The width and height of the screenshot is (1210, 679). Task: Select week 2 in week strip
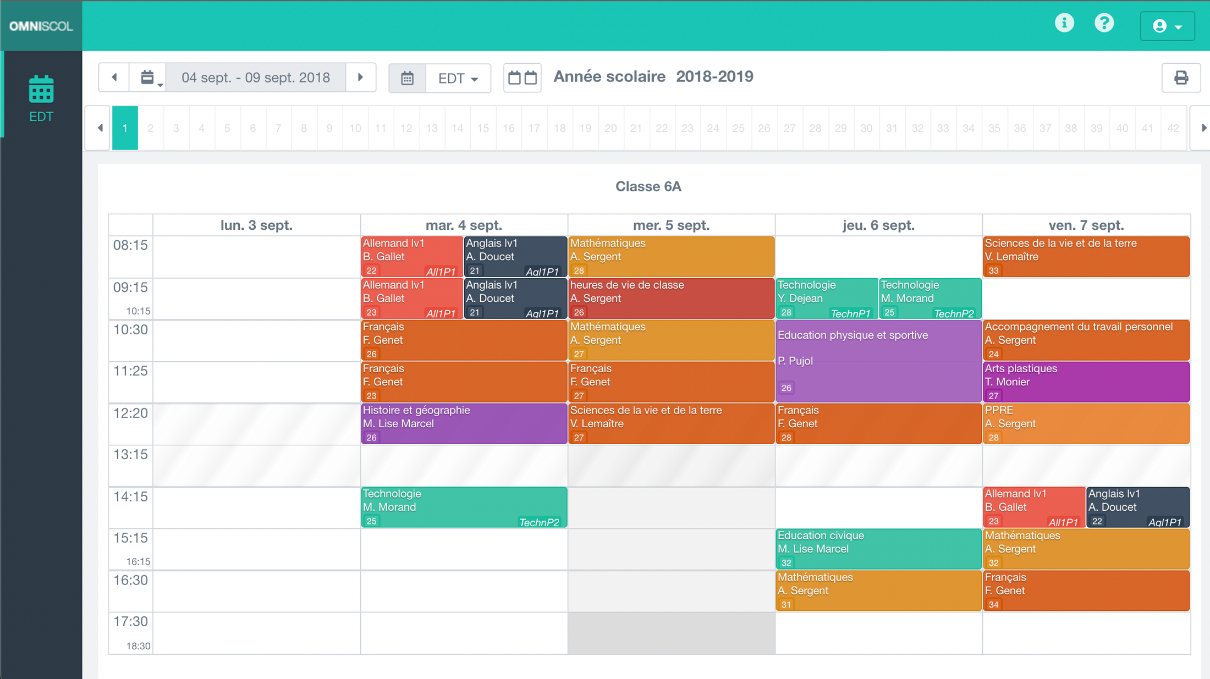pyautogui.click(x=150, y=128)
